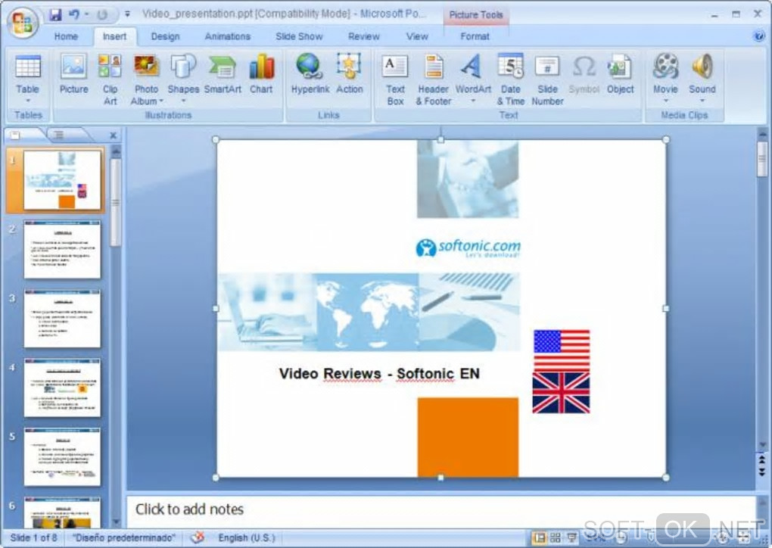Switch to Slide Sorter view
This screenshot has width=772, height=548.
click(x=556, y=537)
